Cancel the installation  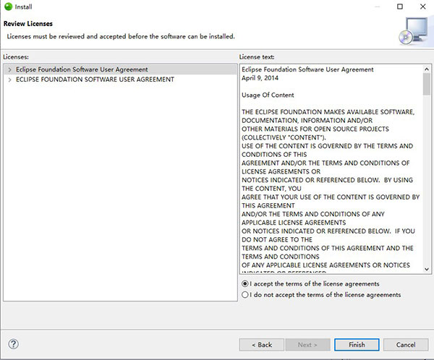click(406, 345)
